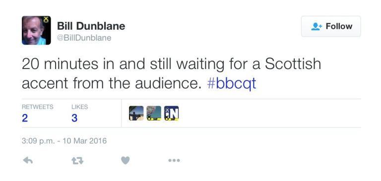Follow Bill Dunblane
This screenshot has height=181, width=381.
(331, 26)
